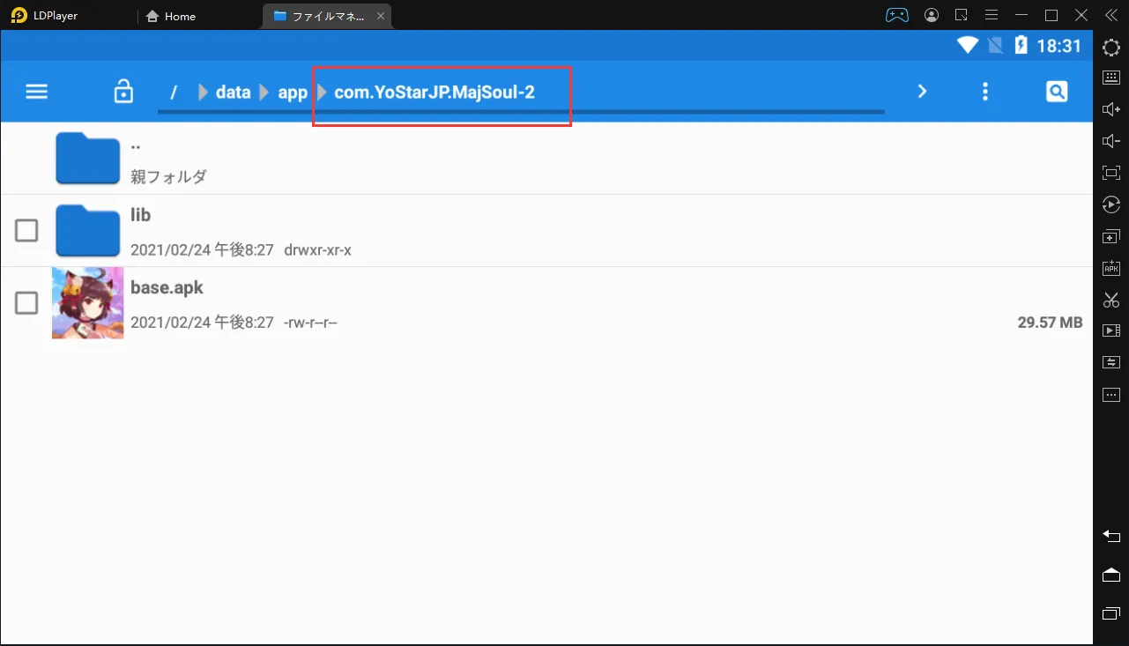This screenshot has height=646, width=1129.
Task: Tap Android home button in sidebar
Action: coord(1111,575)
